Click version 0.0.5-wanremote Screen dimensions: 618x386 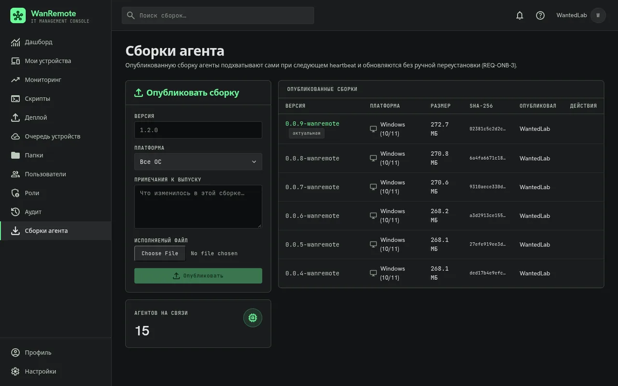click(x=312, y=245)
